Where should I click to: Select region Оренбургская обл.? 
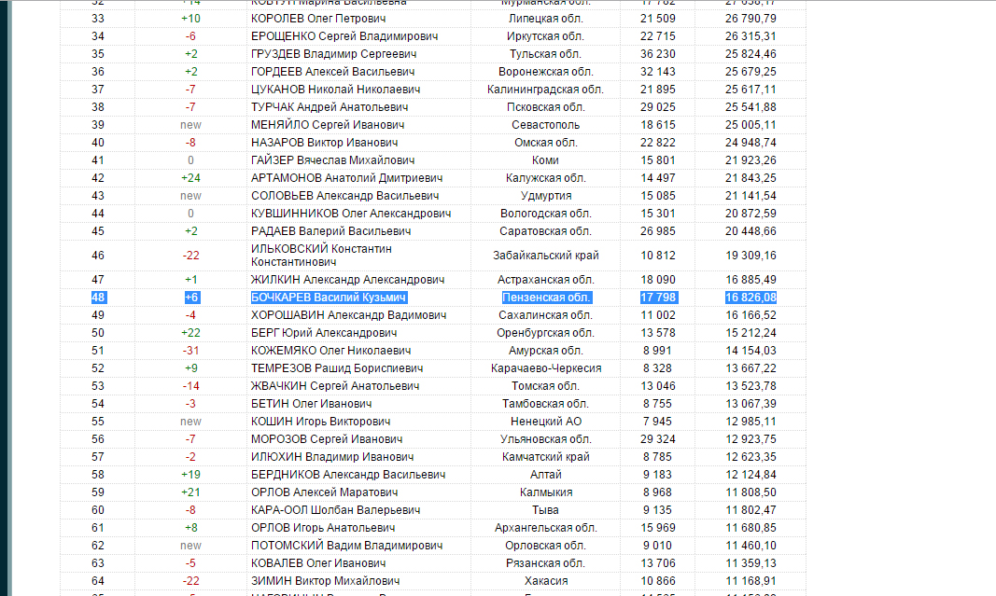click(x=546, y=333)
